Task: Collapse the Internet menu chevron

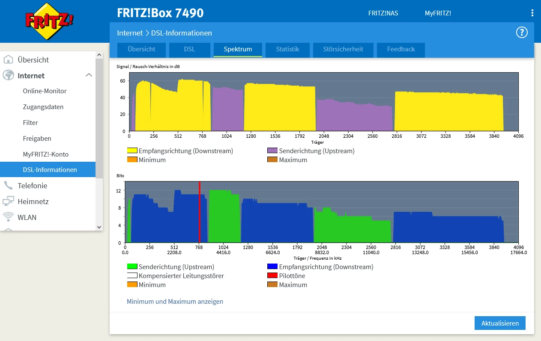Action: coord(89,76)
